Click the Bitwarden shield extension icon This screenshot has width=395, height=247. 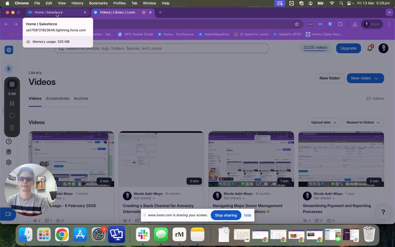[x=330, y=24]
